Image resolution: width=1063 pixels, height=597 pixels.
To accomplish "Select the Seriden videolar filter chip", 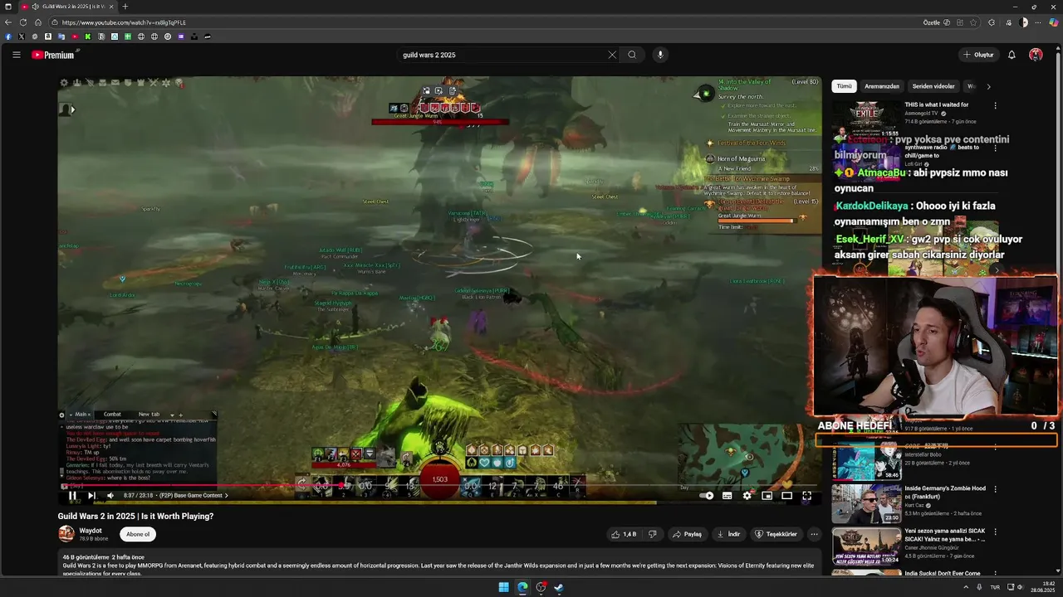I will [933, 86].
